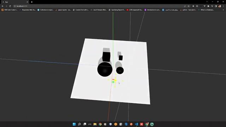Open the Chrome profile avatar

(x=220, y=6)
